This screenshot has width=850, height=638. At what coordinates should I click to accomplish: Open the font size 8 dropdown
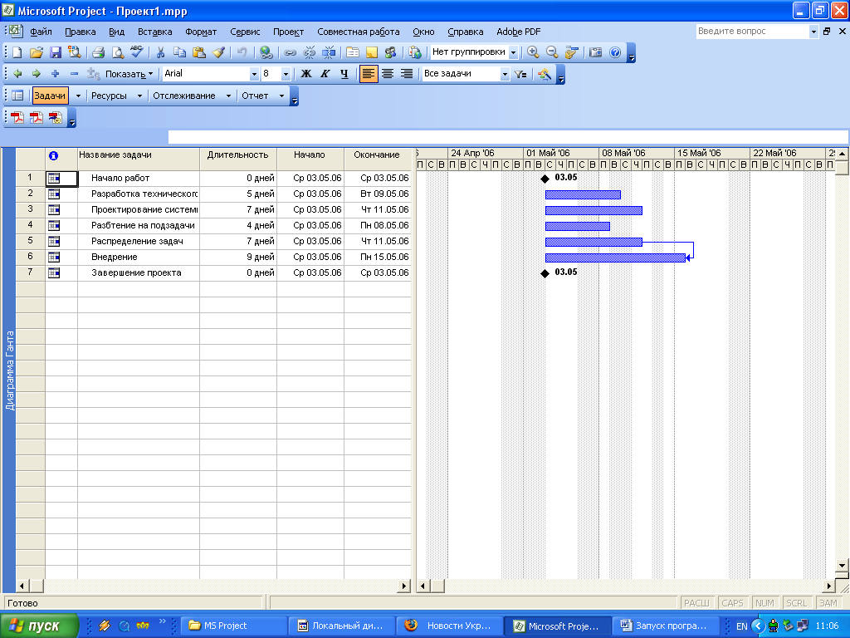click(286, 74)
